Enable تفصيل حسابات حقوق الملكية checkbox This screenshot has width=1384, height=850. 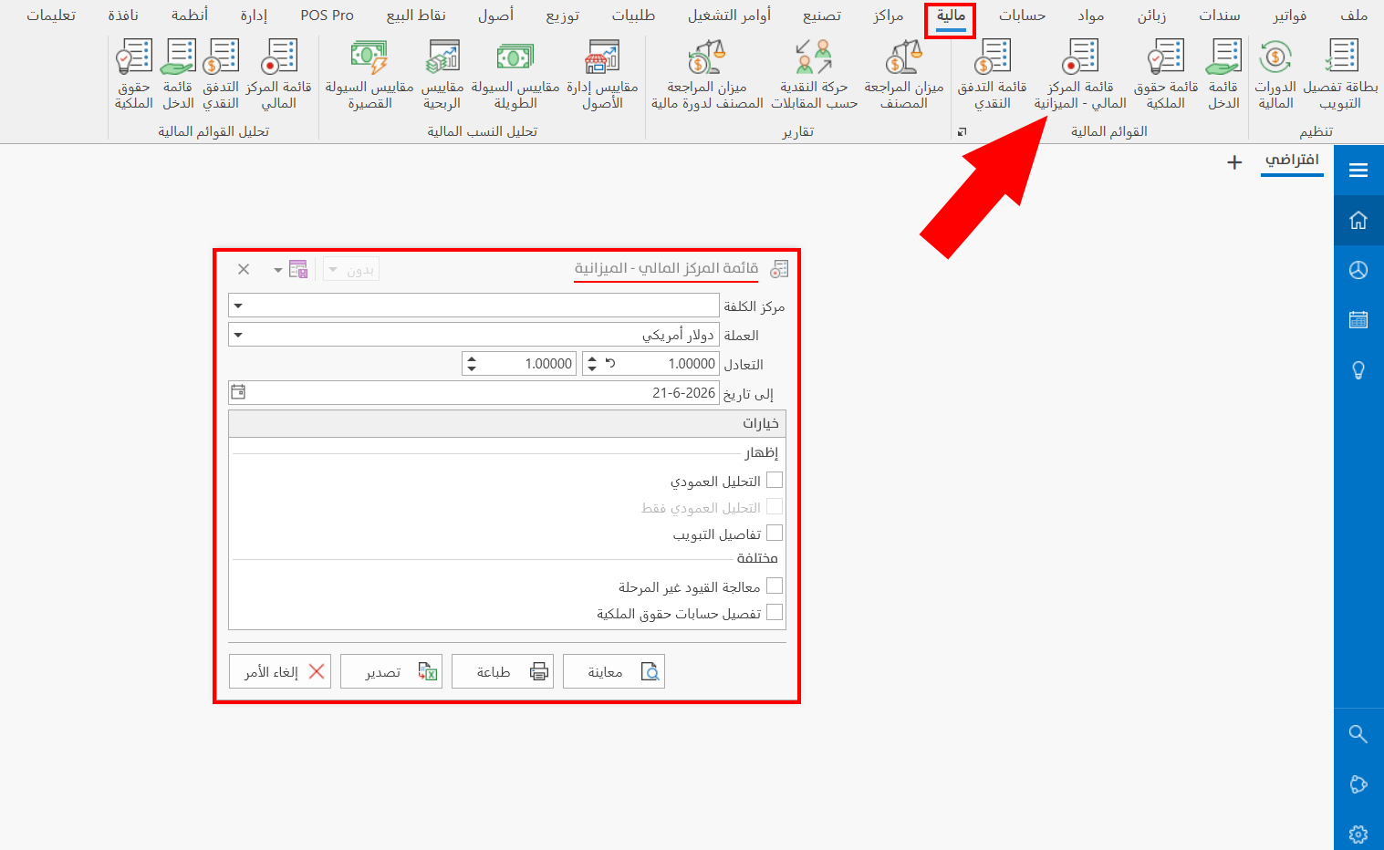[775, 612]
